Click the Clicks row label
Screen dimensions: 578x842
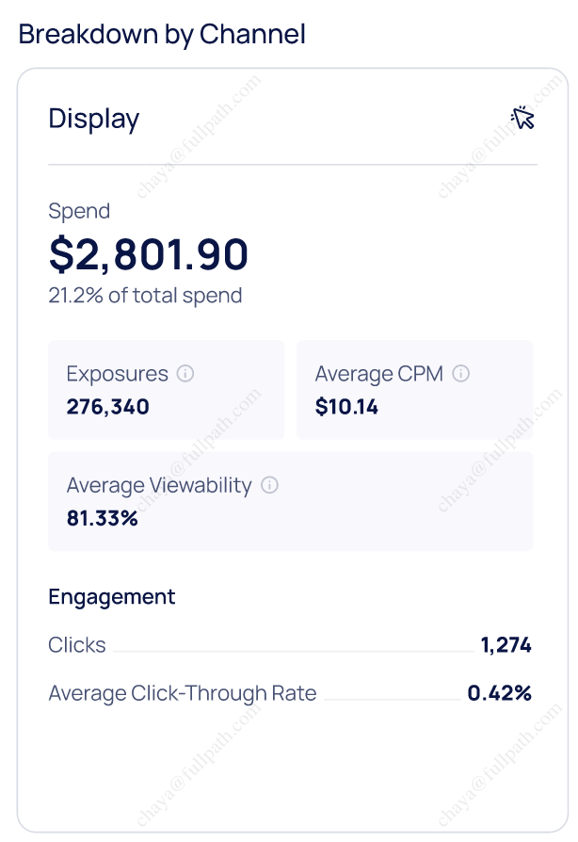point(77,645)
